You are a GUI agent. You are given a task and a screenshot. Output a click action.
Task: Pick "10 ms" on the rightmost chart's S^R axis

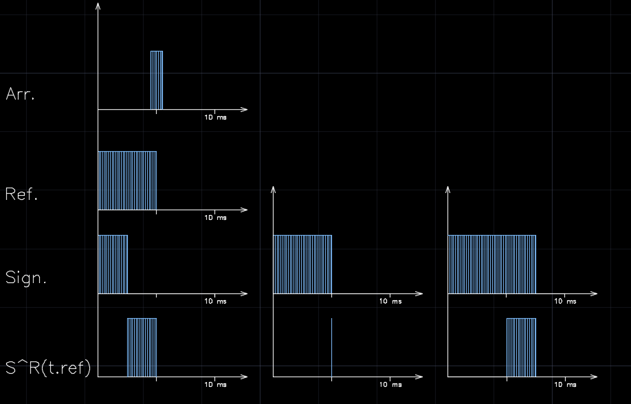pos(566,385)
